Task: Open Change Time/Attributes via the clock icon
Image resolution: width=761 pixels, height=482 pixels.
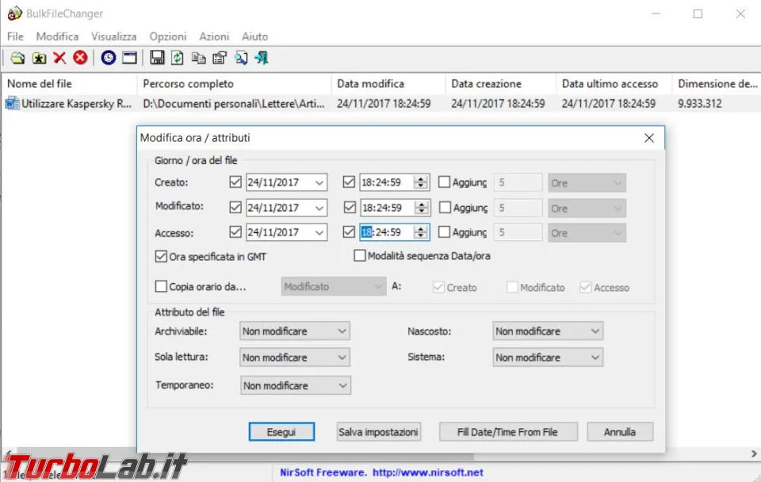Action: point(109,58)
